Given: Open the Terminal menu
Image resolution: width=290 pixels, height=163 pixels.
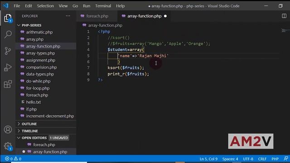Looking at the screenshot, I should [x=103, y=6].
